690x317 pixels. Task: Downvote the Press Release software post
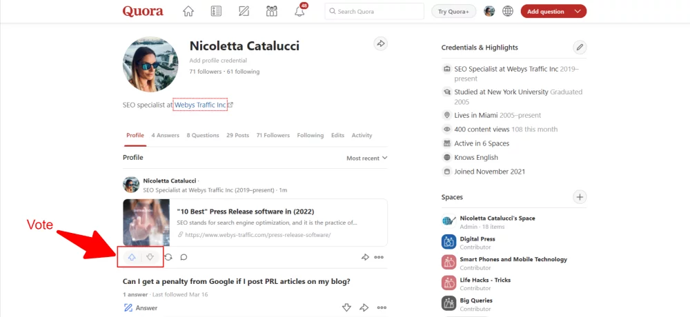(x=150, y=257)
